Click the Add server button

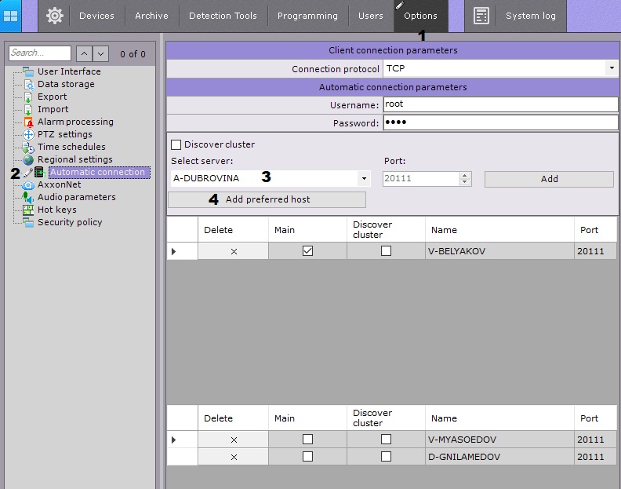pos(549,179)
